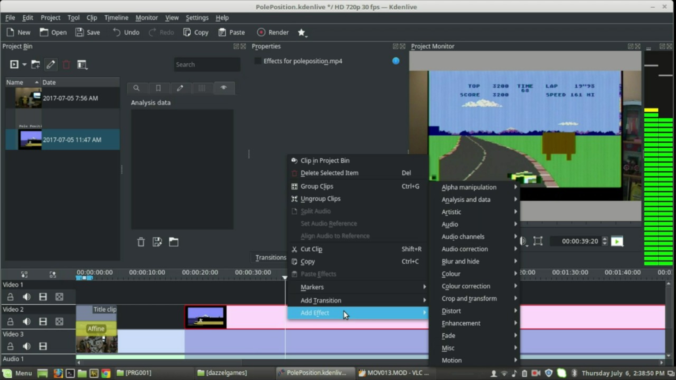Select the Title clip on the timeline

coord(97,313)
